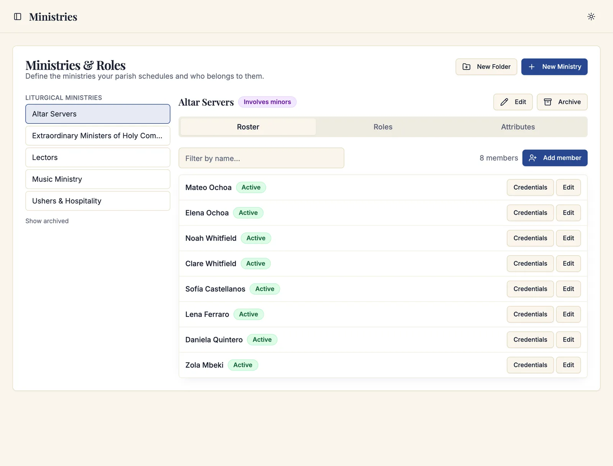The width and height of the screenshot is (613, 466).
Task: Open Credentials for Lena Ferraro
Action: pos(530,314)
